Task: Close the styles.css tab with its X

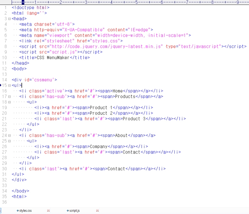Action: point(48,211)
